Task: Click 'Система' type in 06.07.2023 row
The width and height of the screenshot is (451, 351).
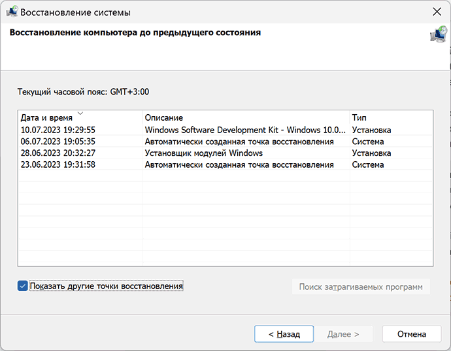Action: coord(368,142)
